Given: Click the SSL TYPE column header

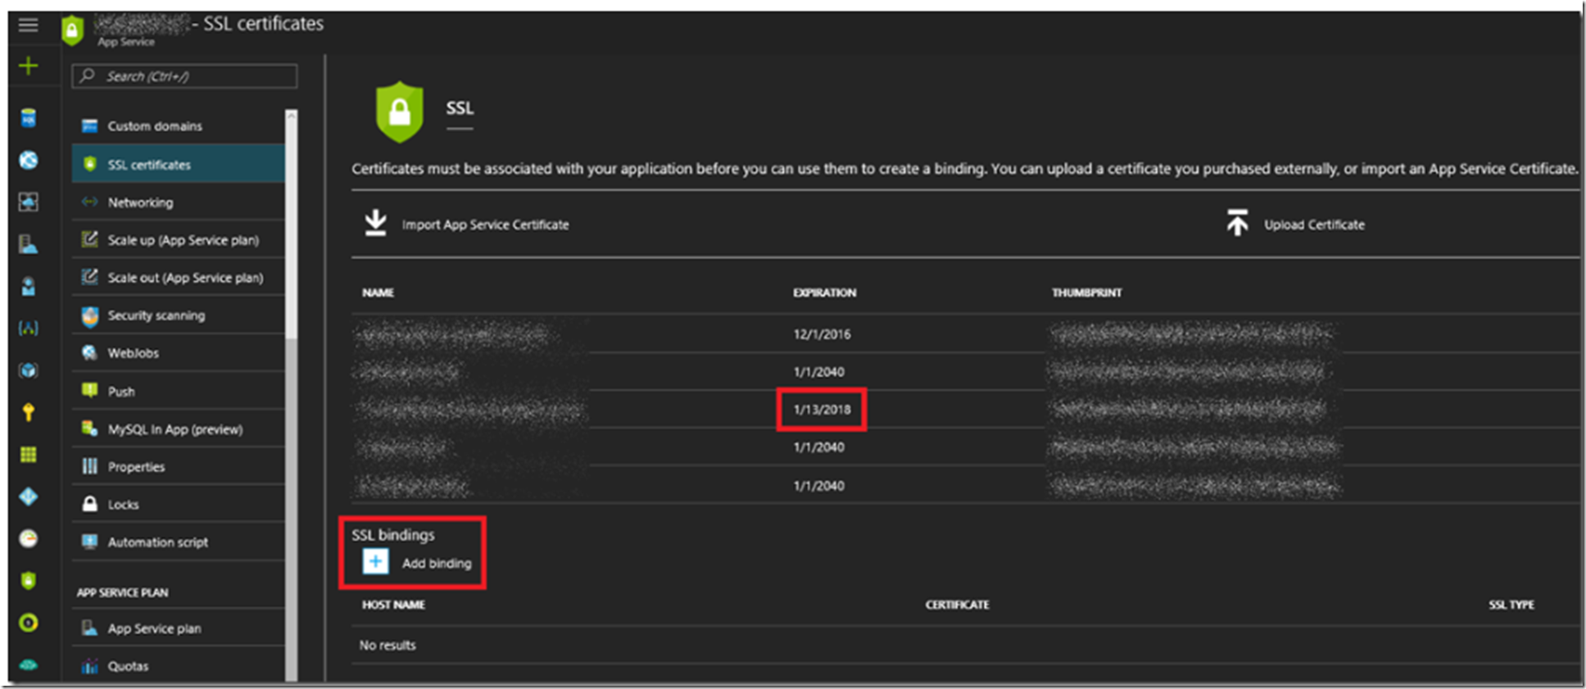Looking at the screenshot, I should click(x=1511, y=605).
